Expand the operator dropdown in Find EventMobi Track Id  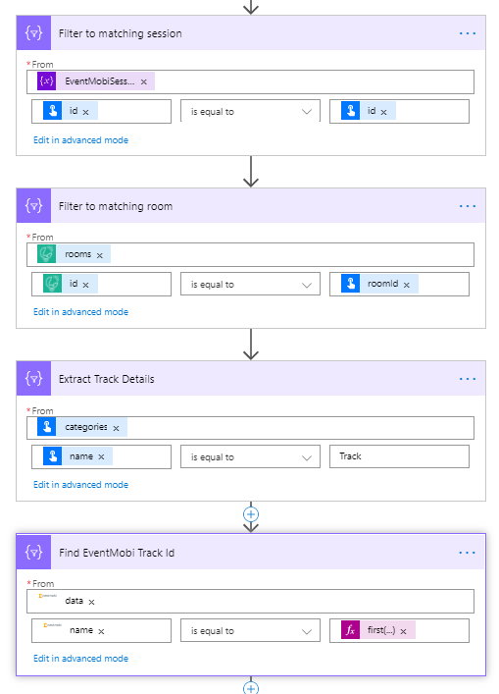[x=250, y=631]
